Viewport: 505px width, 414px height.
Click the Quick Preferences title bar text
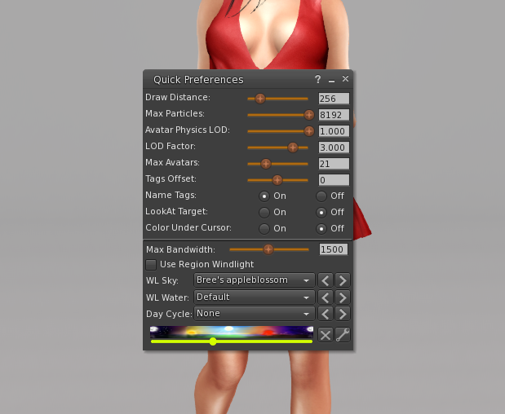pos(198,79)
